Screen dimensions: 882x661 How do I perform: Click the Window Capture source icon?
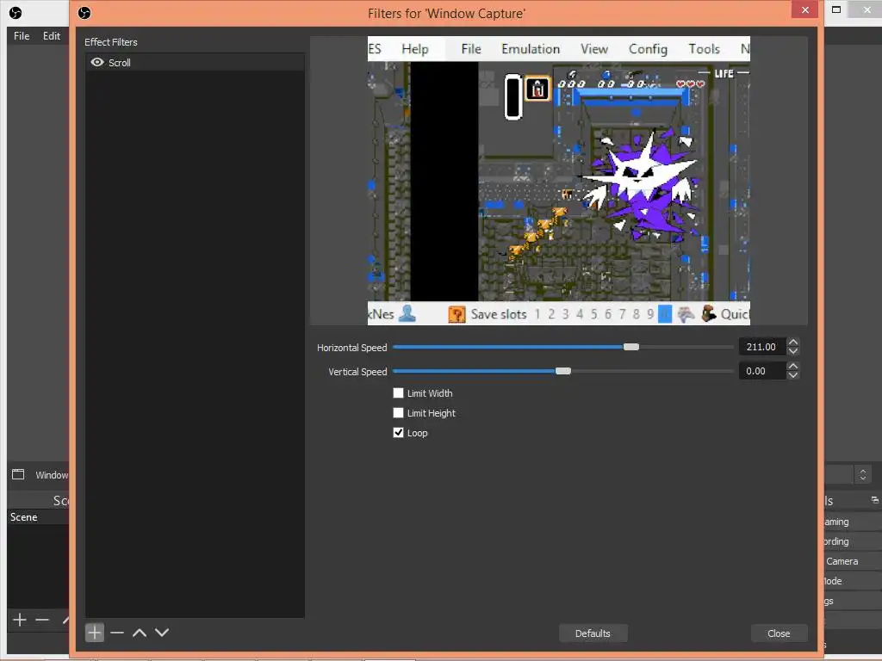tap(18, 474)
